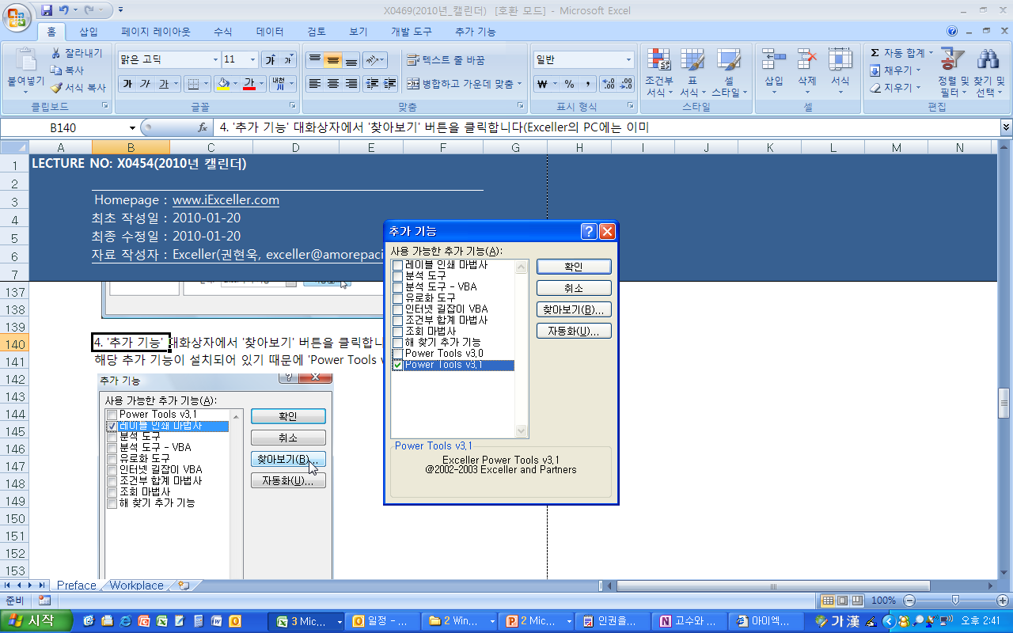
Task: Check 조회 마법사 in front 추가 기능 dialog
Action: pyautogui.click(x=397, y=331)
